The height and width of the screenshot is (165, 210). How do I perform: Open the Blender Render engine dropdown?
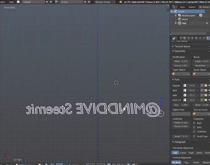point(105,2)
